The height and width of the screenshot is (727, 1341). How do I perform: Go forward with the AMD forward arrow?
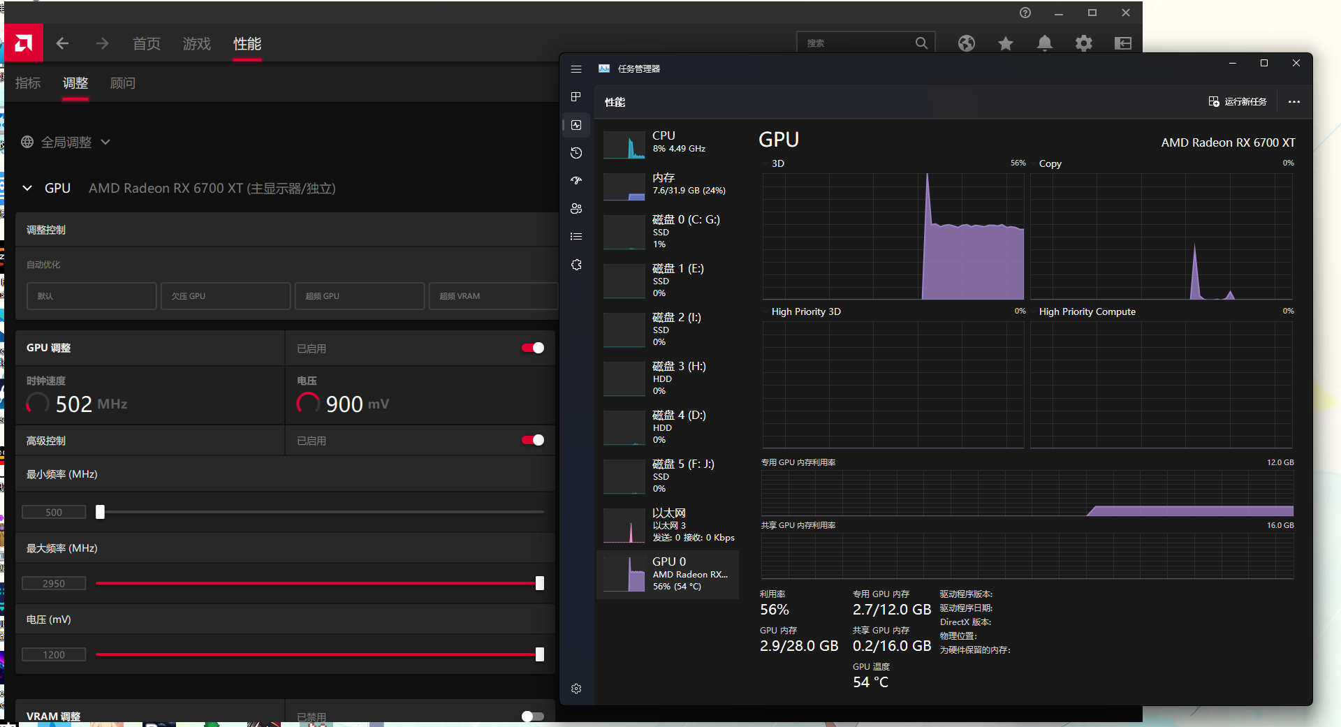(102, 43)
